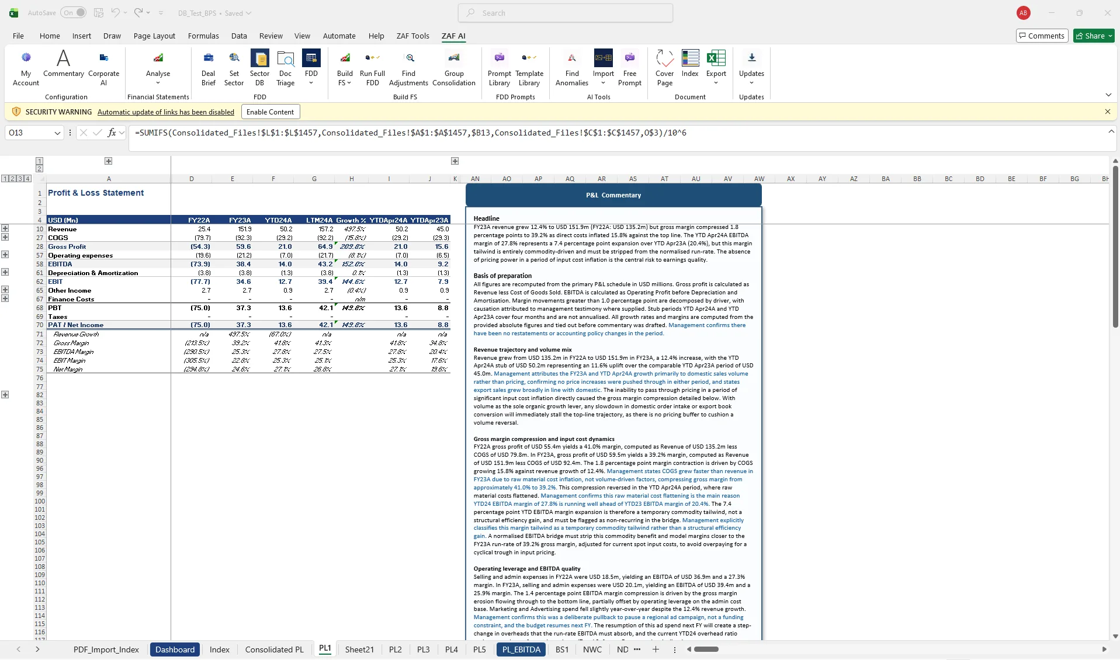Switch to the ZAF Tools tab

point(412,36)
